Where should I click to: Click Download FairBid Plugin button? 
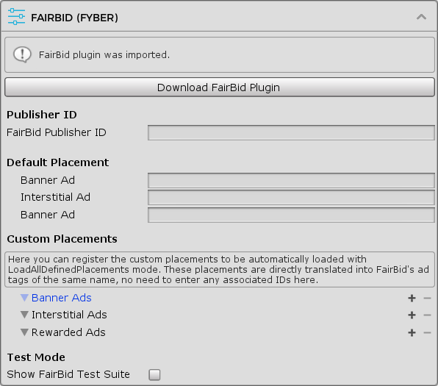coord(220,87)
